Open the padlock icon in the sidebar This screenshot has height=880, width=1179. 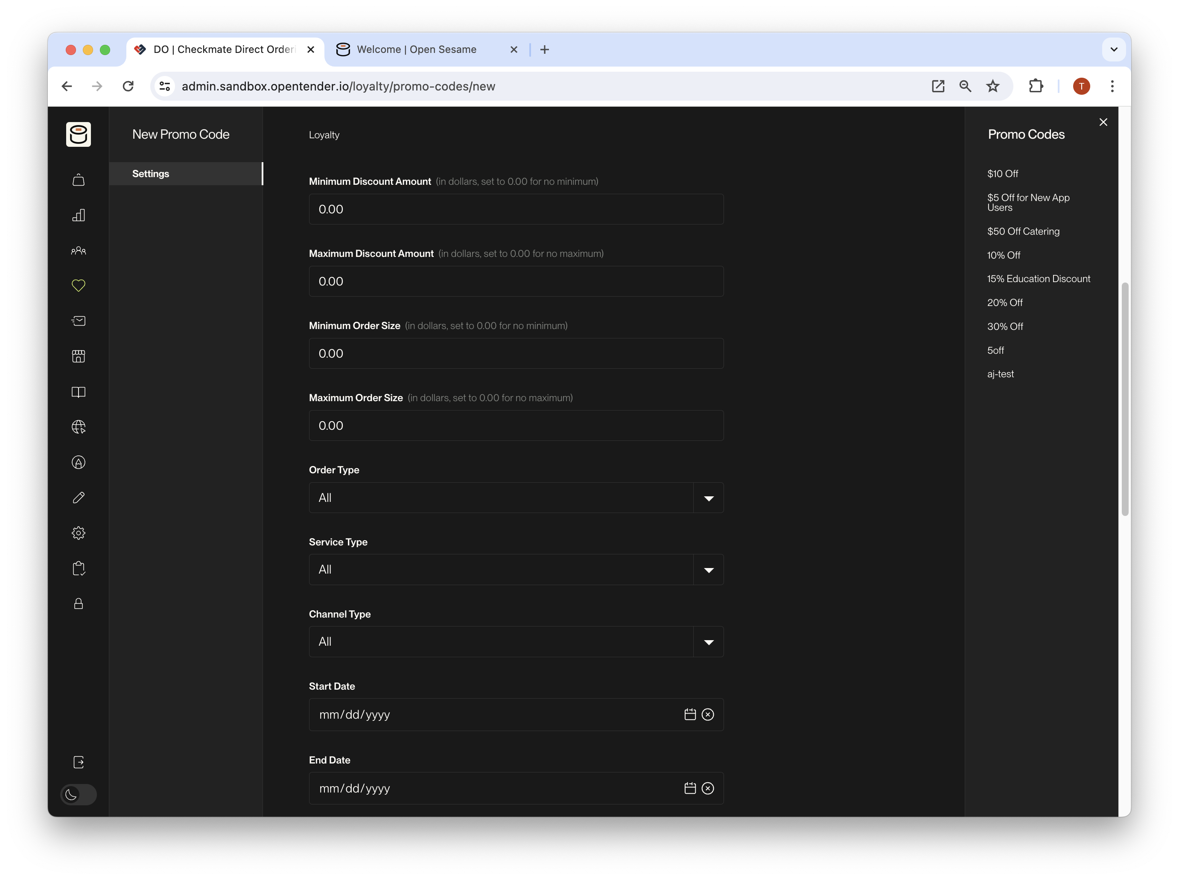(78, 603)
